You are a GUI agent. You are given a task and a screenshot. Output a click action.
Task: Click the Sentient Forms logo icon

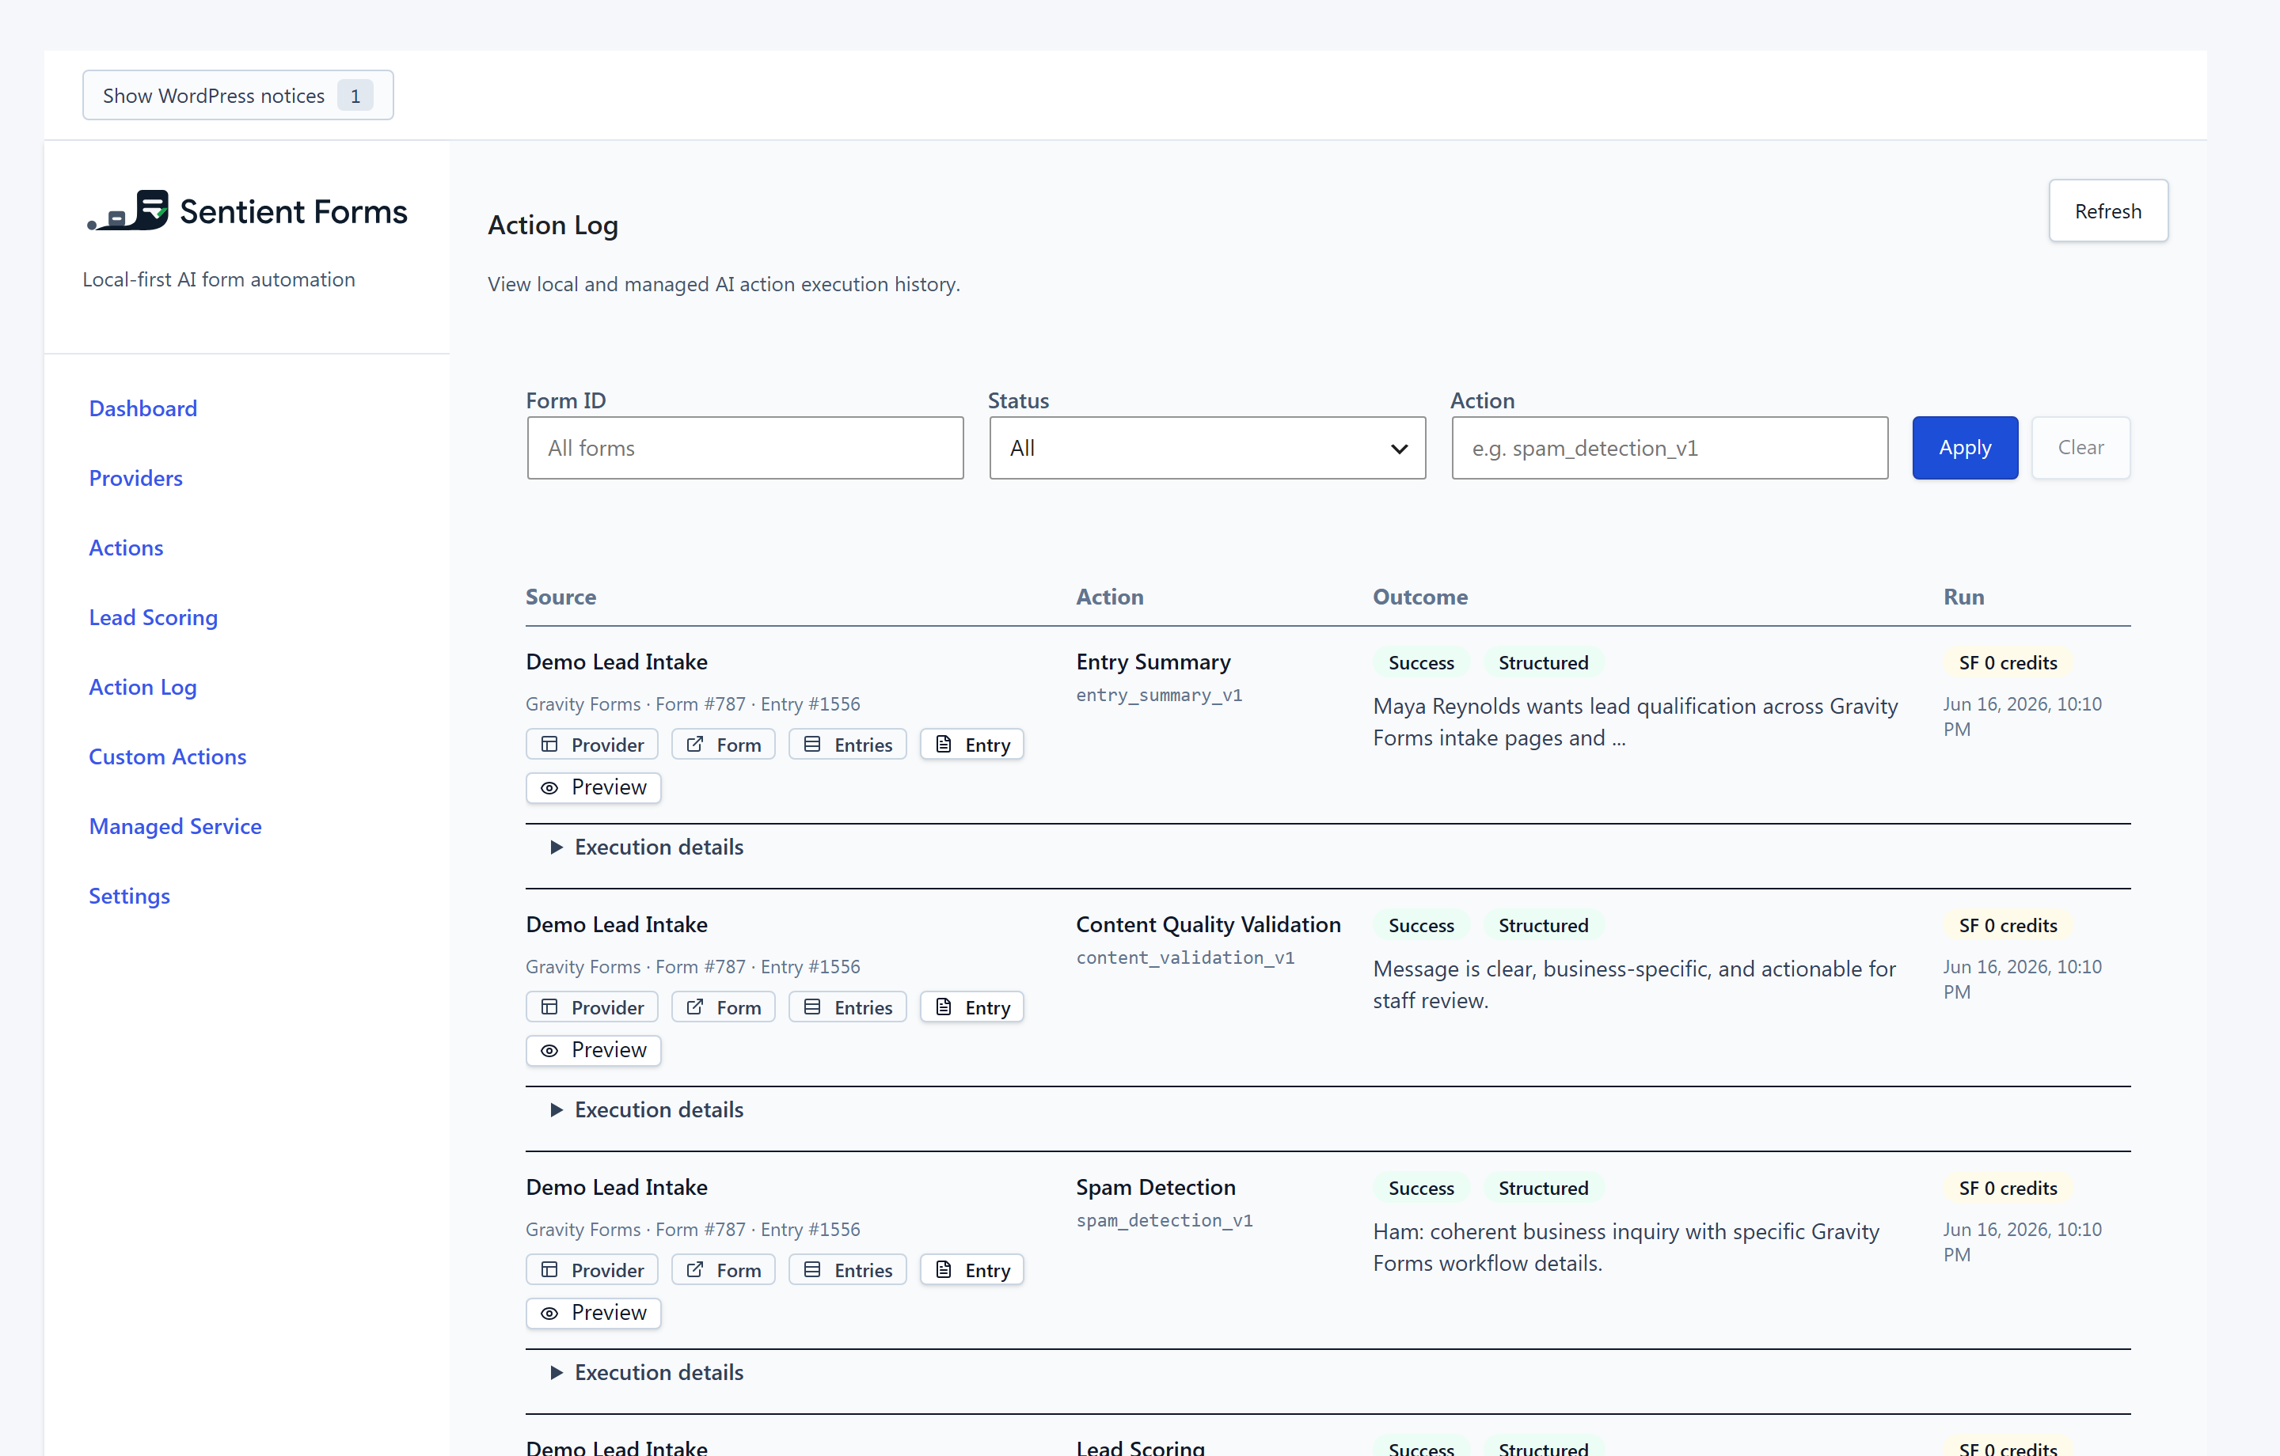click(x=127, y=210)
